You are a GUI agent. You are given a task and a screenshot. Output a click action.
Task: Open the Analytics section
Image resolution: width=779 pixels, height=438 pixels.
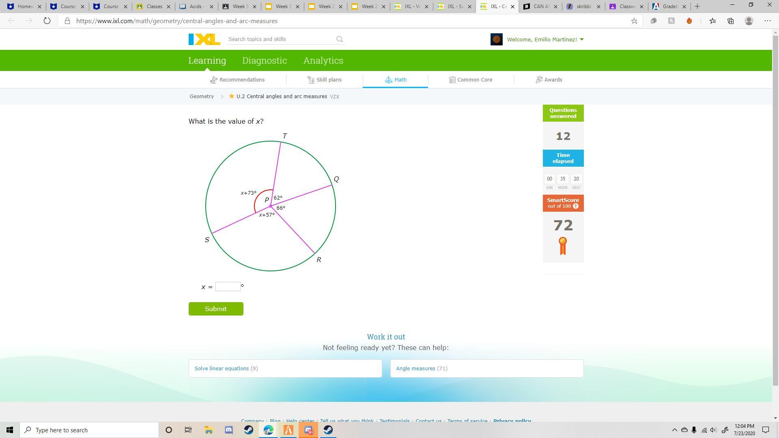(323, 60)
